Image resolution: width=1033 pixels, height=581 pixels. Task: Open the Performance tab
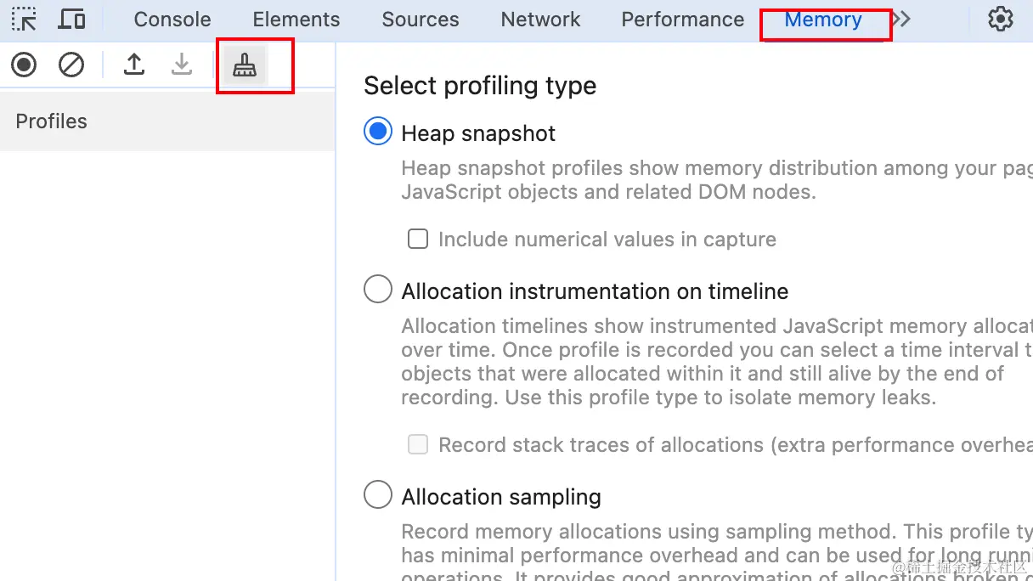pyautogui.click(x=683, y=20)
